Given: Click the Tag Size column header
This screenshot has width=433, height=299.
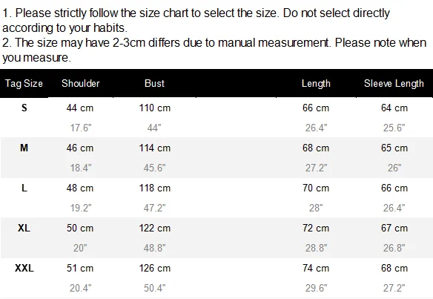Looking at the screenshot, I should coord(24,83).
